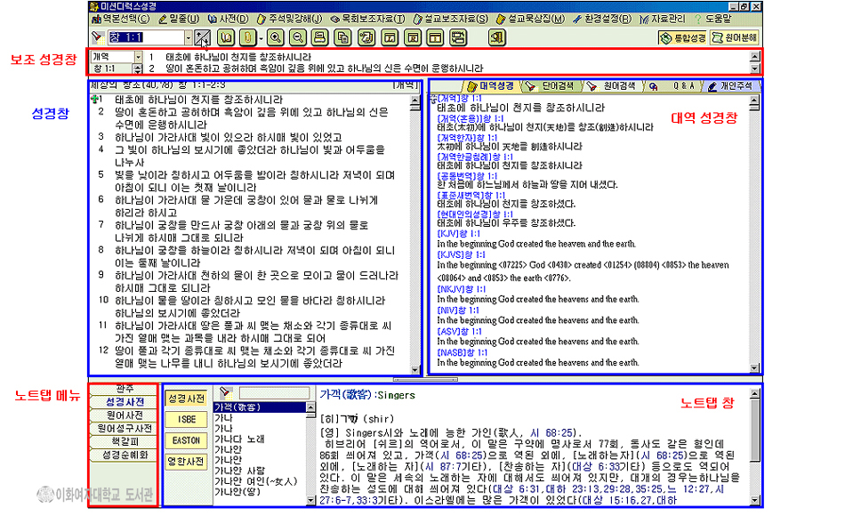This screenshot has height=516, width=845.
Task: Switch to the 개인주석 tab
Action: (x=732, y=85)
